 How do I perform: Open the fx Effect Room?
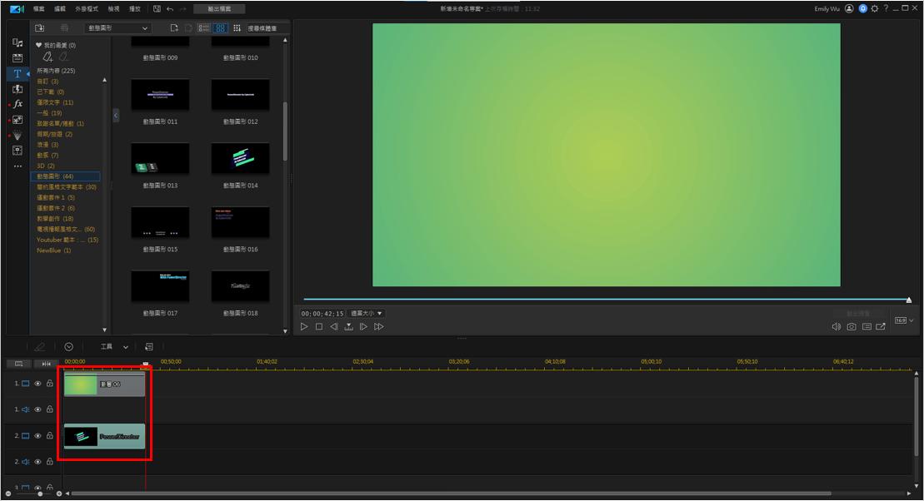click(17, 104)
